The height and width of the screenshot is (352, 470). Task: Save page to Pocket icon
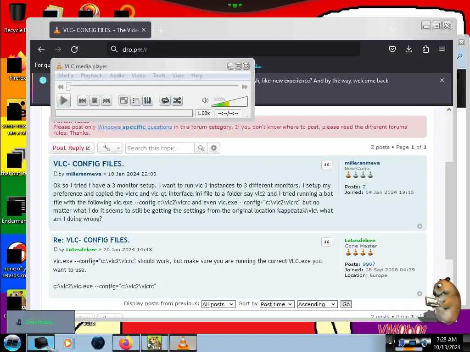click(392, 49)
